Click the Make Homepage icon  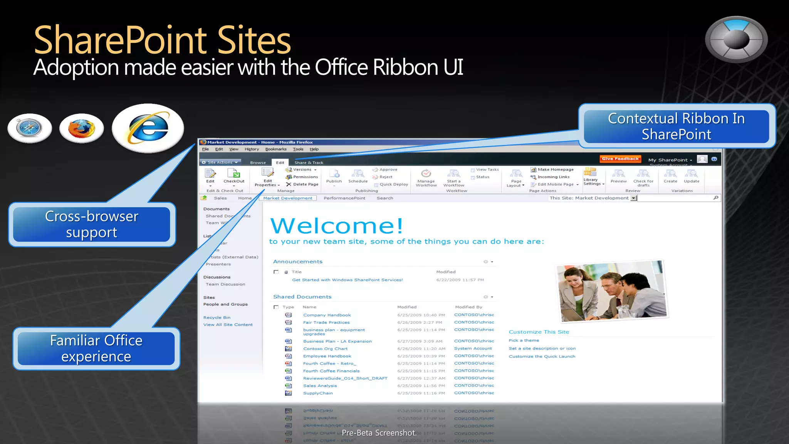pos(534,170)
